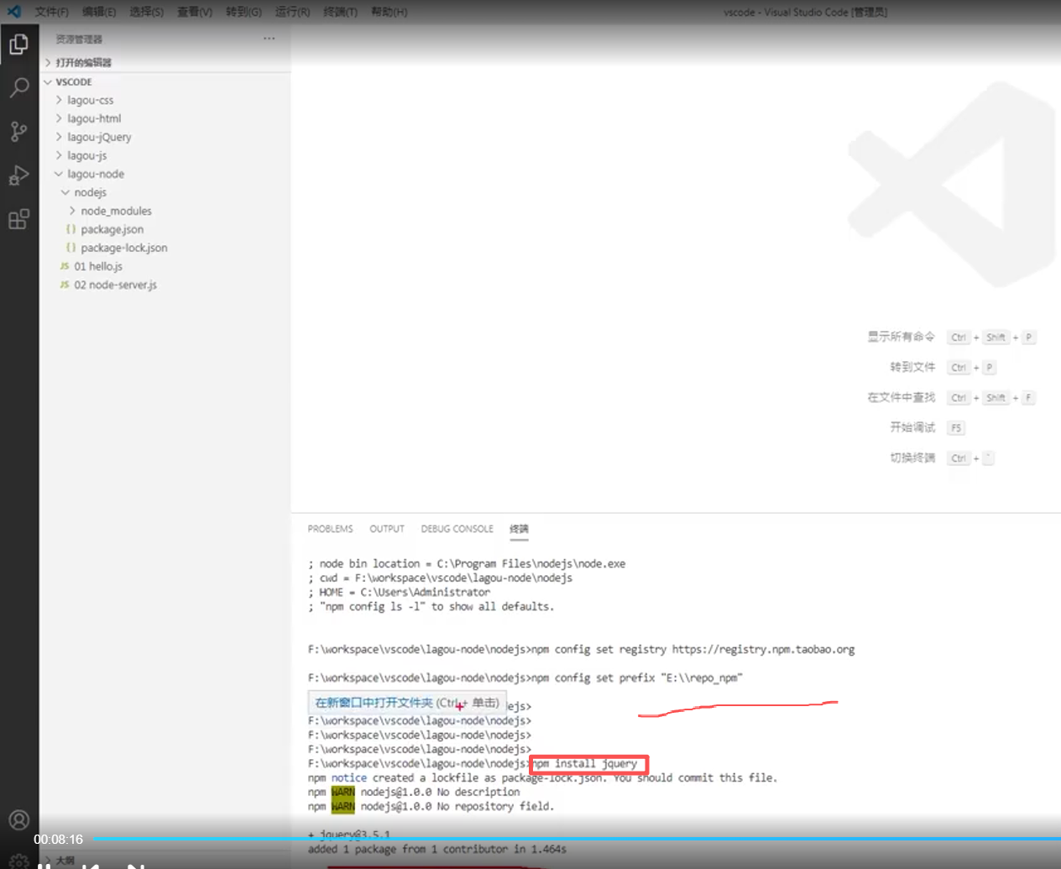The image size is (1061, 869).
Task: Open the Search activity bar icon
Action: 18,87
